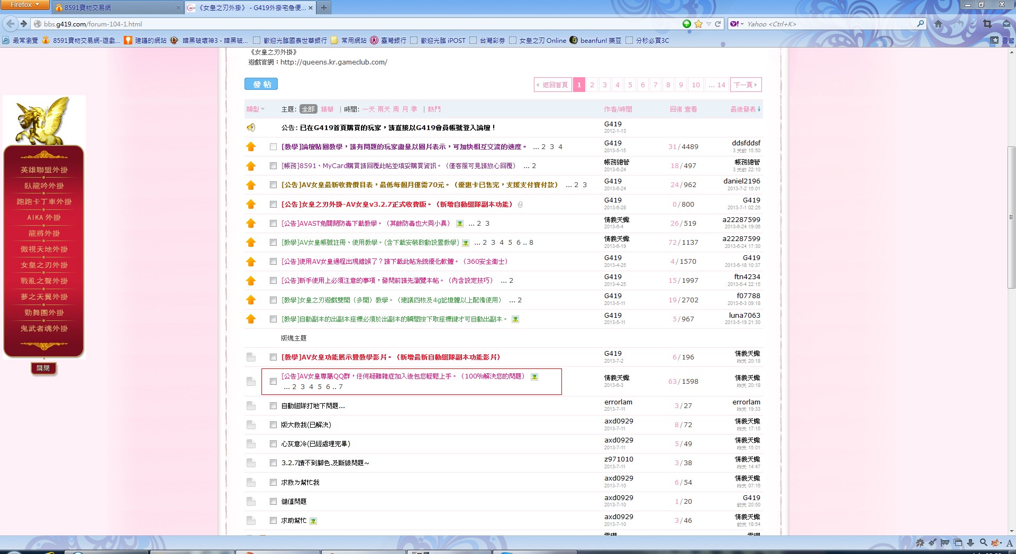
Task: Open 英雄聯盟外掛 in sidebar menu
Action: [44, 170]
